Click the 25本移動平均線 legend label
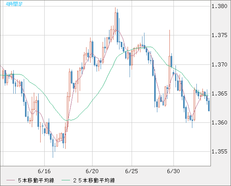Viewport: 231px width, 186px height. coord(94,180)
